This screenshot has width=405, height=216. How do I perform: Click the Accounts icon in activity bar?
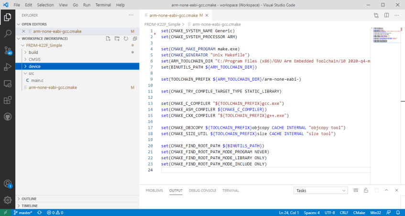pos(8,184)
